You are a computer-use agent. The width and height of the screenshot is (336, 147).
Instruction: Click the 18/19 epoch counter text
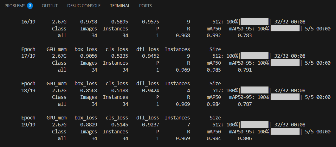point(28,90)
